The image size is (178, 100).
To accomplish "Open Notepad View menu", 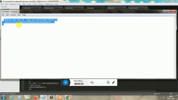I will tap(19, 15).
